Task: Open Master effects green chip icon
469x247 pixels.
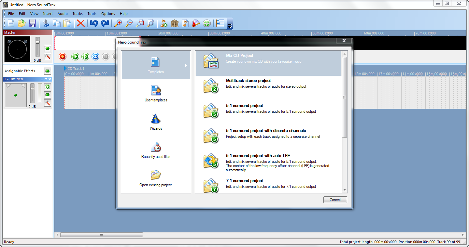Action: click(x=48, y=48)
